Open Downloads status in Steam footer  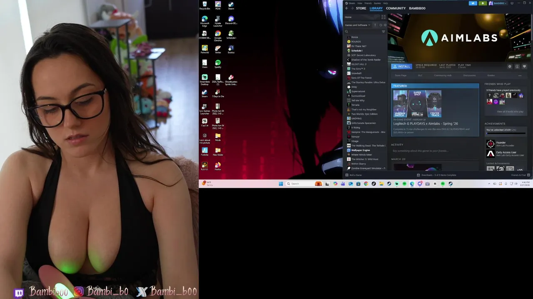coord(437,175)
